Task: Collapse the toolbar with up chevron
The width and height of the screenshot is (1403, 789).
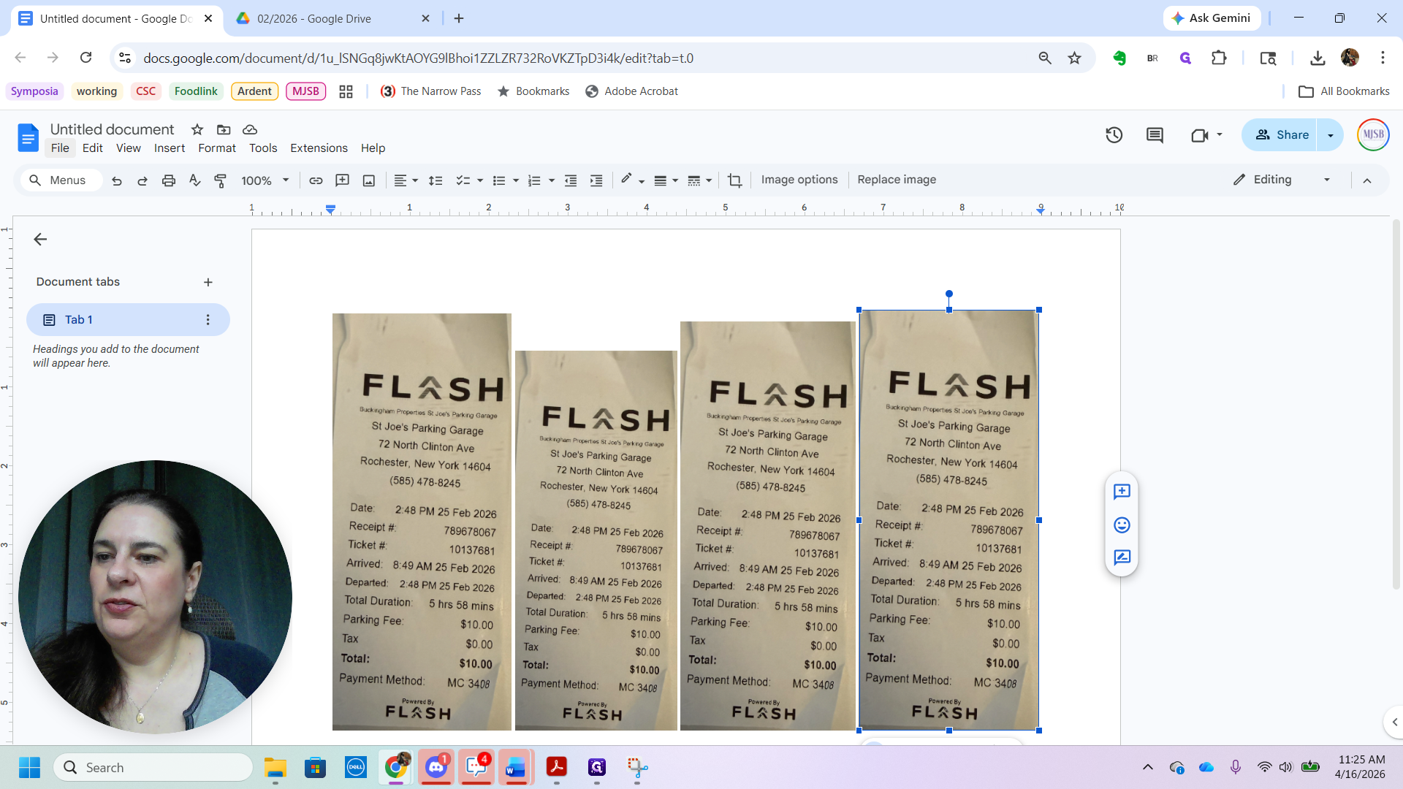Action: pos(1366,180)
